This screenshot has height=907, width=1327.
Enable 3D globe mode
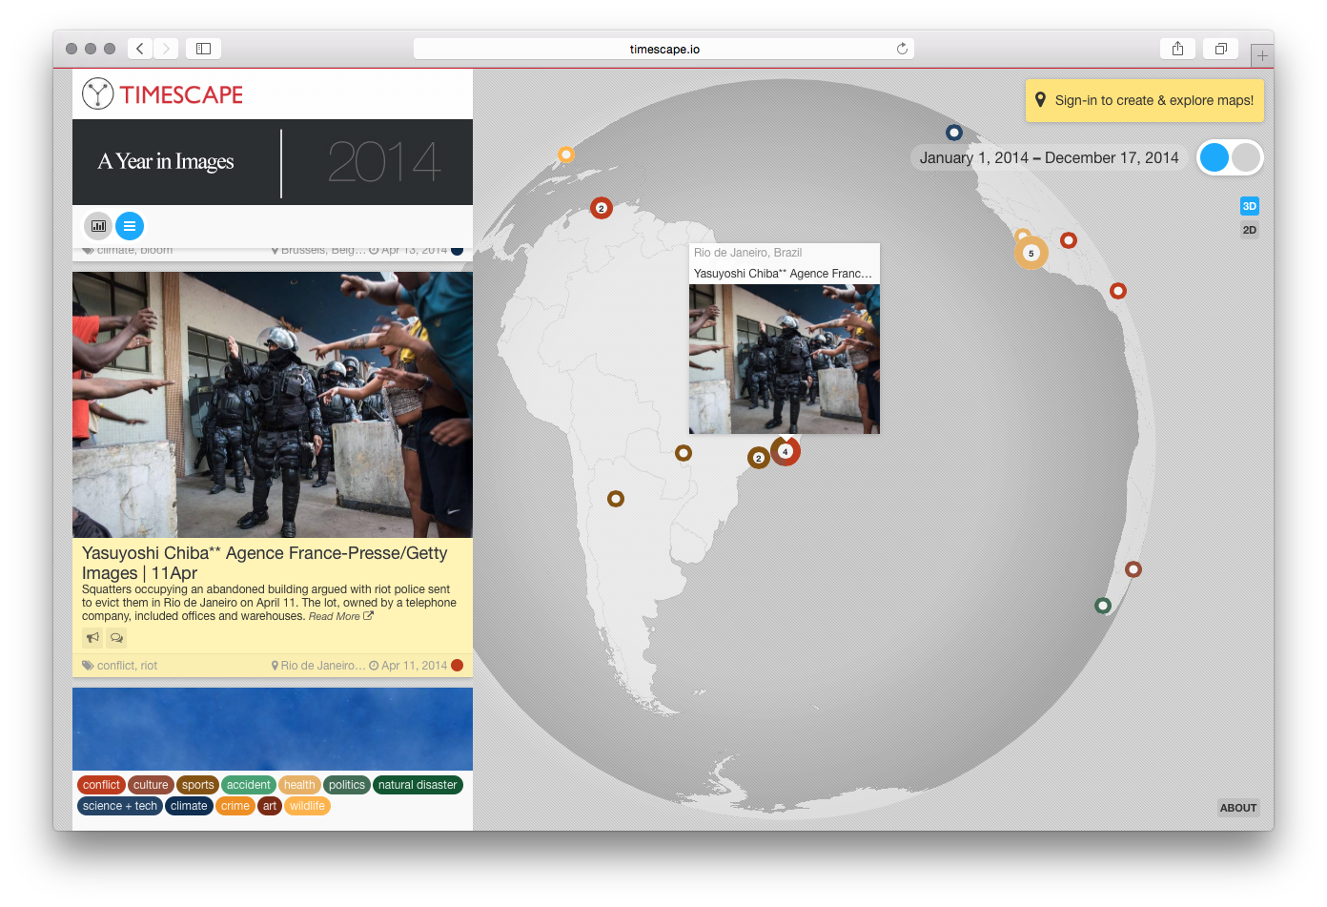1249,206
